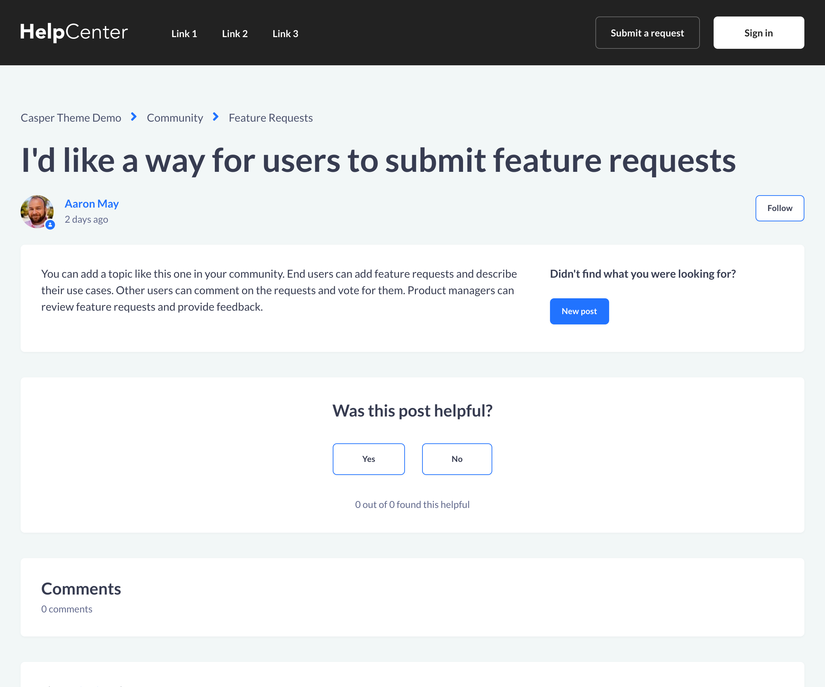Click the Sign in button
Screen dimensions: 825x687
tap(758, 33)
